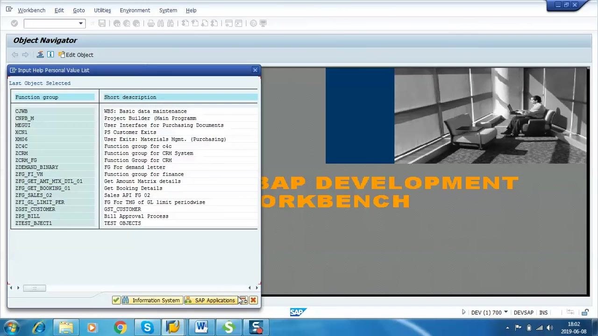
Task: Click the Edit Object button
Action: pos(76,55)
